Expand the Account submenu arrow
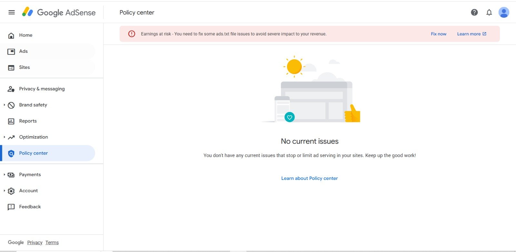Image resolution: width=516 pixels, height=252 pixels. coord(4,191)
